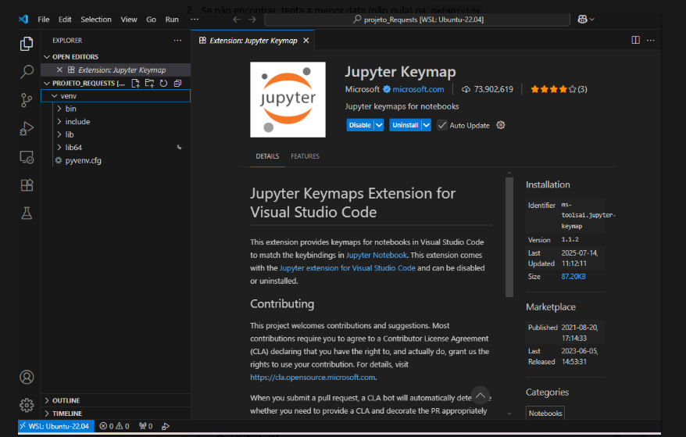Open extension settings gear next to Auto Update
686x437 pixels.
pos(501,125)
